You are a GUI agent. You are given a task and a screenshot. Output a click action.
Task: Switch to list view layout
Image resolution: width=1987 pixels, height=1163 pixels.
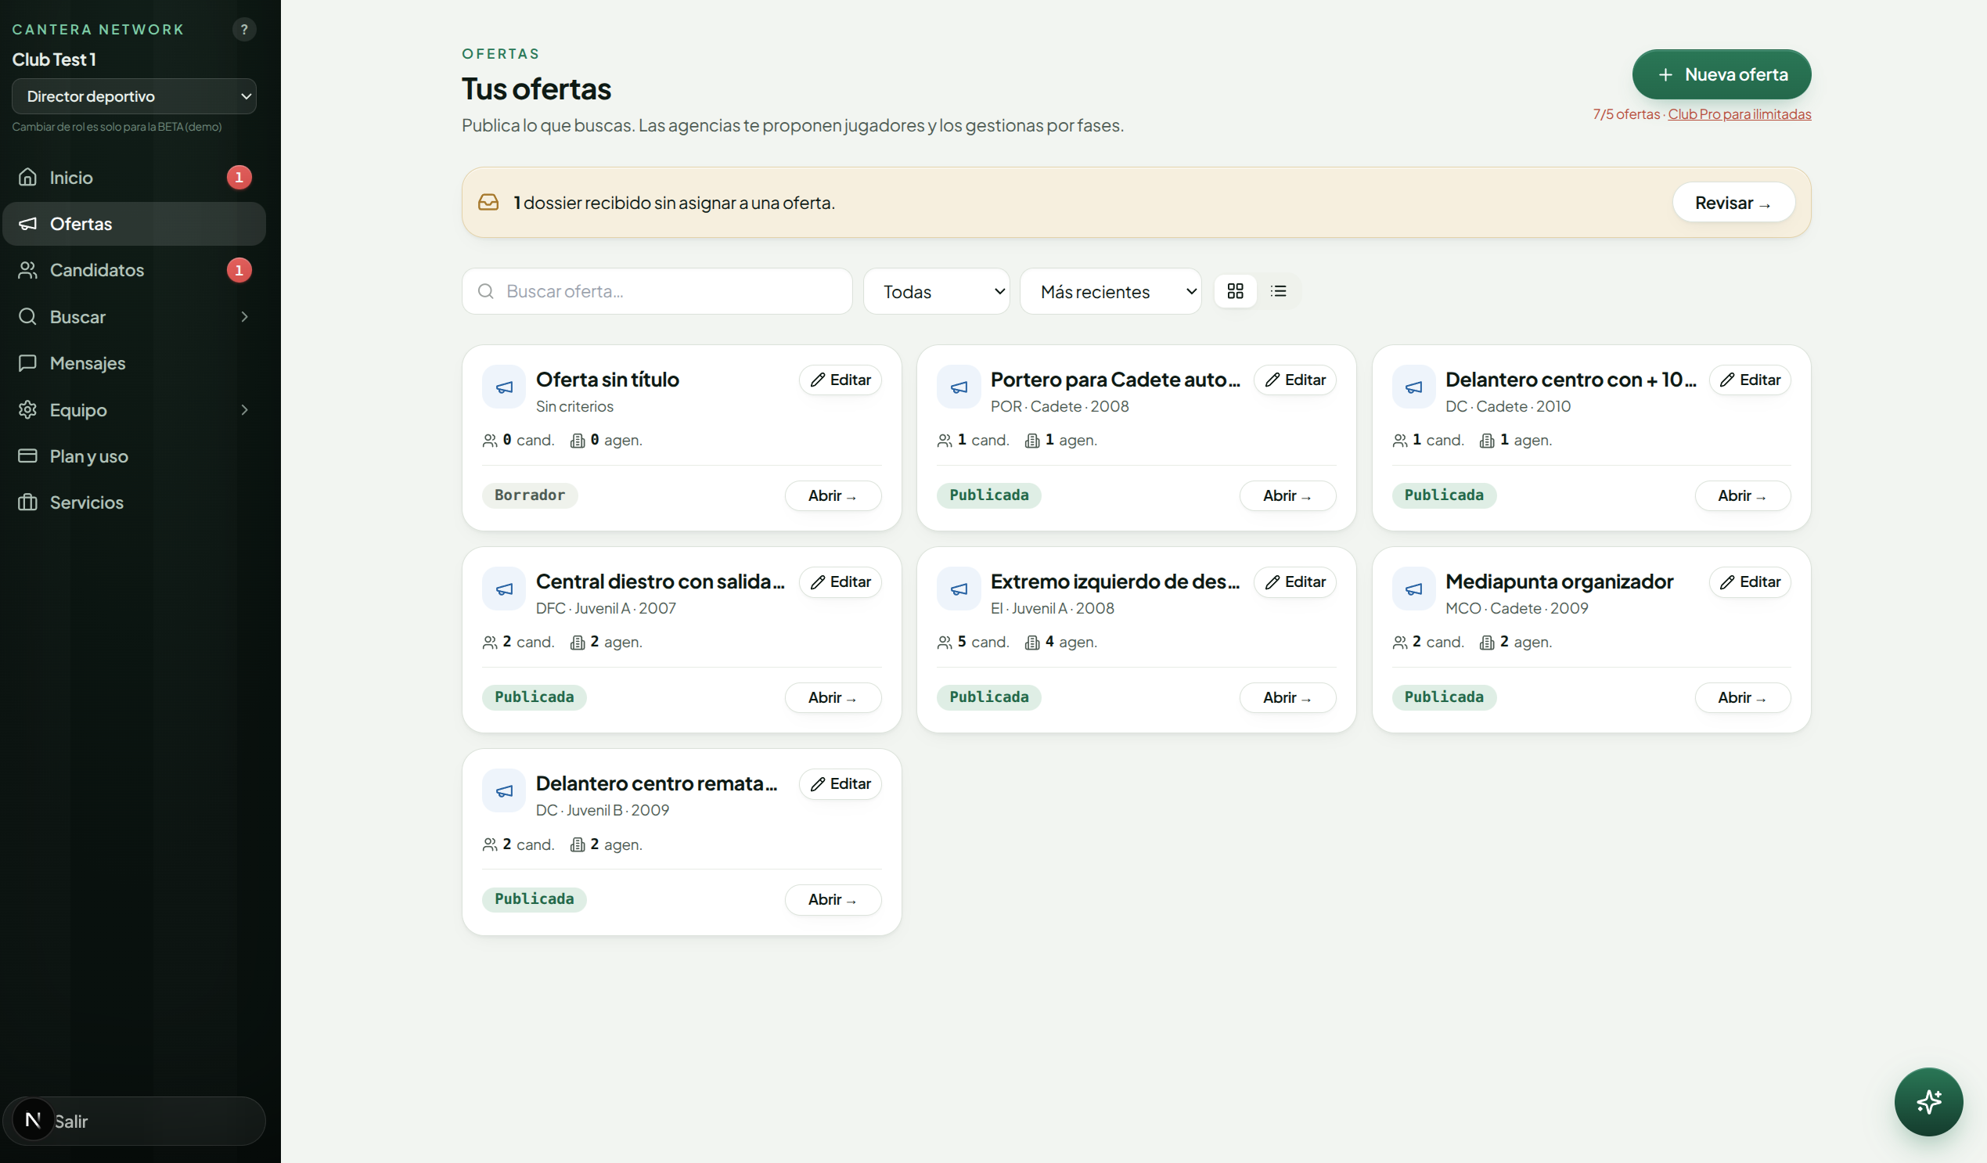pyautogui.click(x=1277, y=291)
